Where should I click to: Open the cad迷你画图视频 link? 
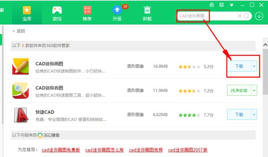click(x=146, y=150)
